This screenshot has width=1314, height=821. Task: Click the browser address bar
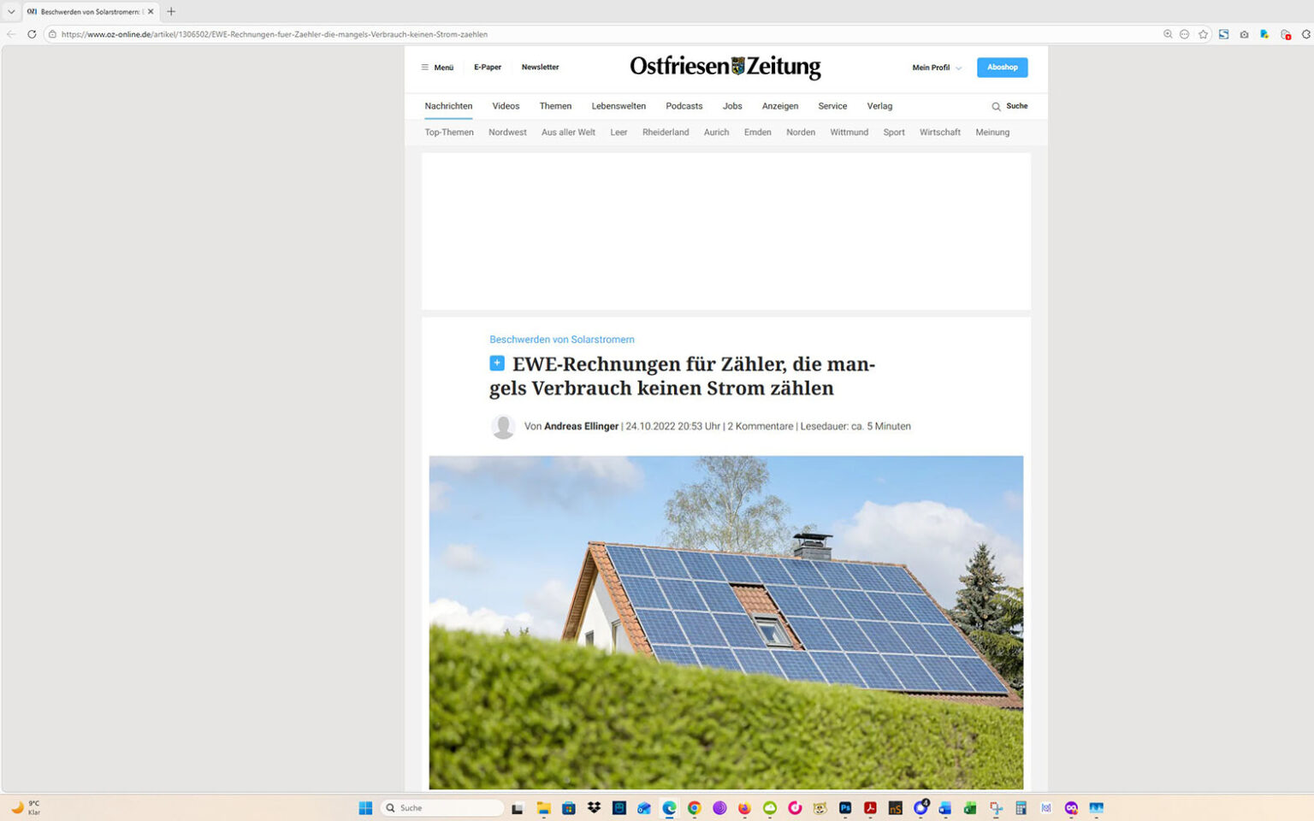click(x=342, y=34)
